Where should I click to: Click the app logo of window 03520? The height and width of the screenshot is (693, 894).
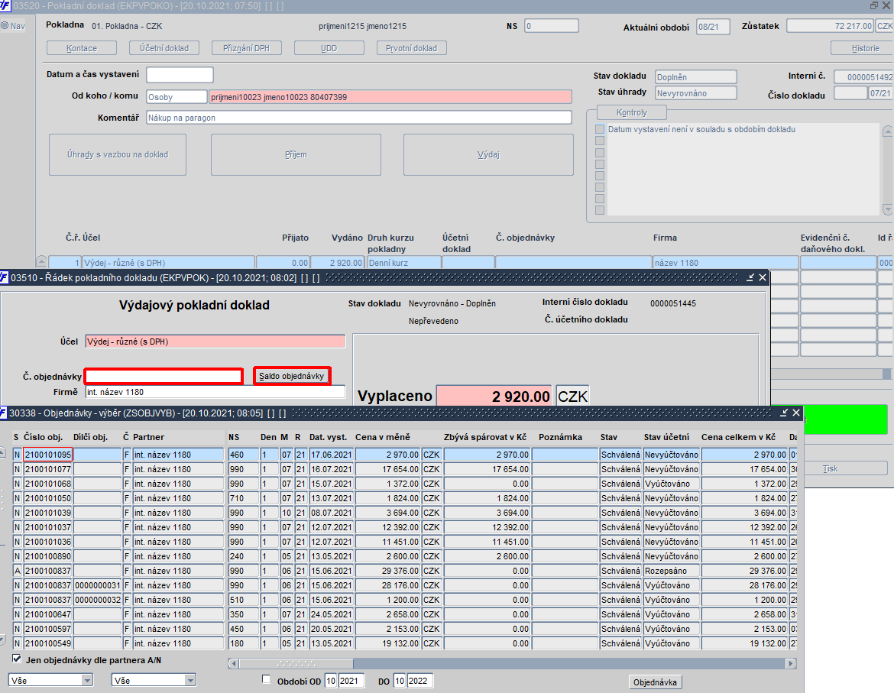point(5,5)
